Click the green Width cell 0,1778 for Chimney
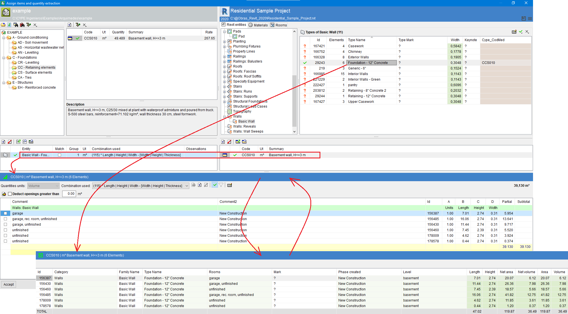 coord(455,52)
